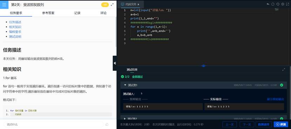Toggle fullscreen editor icon

point(287,4)
